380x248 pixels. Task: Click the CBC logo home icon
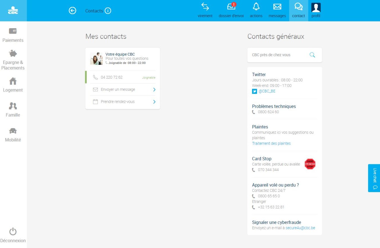coord(13,10)
